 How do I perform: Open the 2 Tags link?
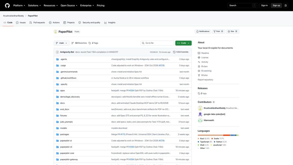pyautogui.click(x=93, y=43)
